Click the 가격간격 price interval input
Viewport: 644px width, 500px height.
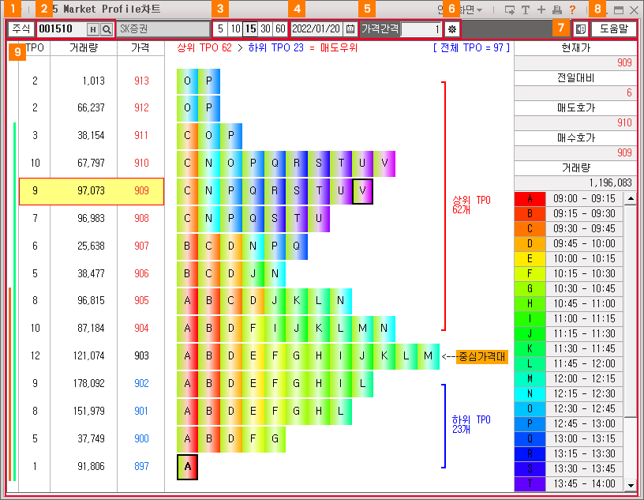pyautogui.click(x=421, y=29)
